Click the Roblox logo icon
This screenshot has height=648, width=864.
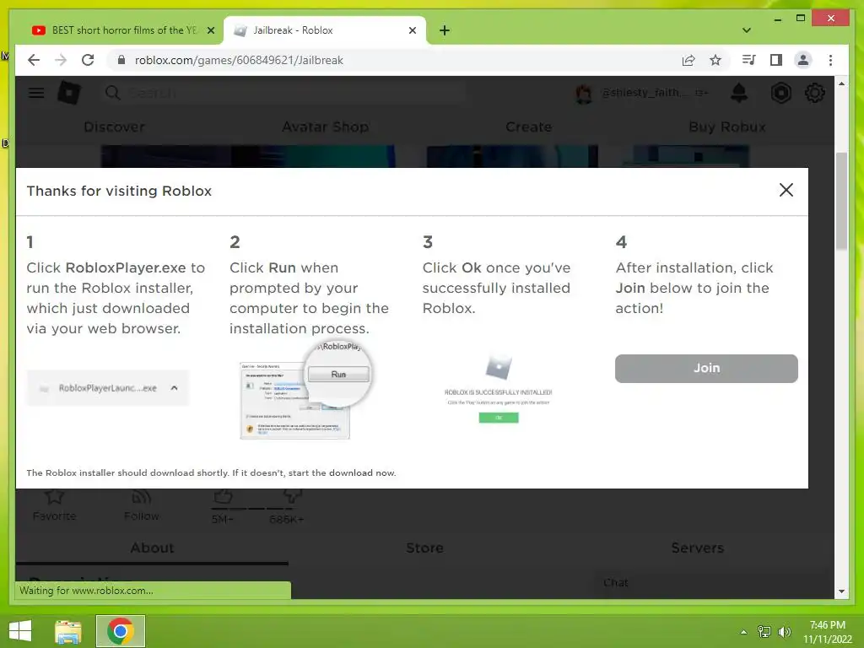point(69,93)
